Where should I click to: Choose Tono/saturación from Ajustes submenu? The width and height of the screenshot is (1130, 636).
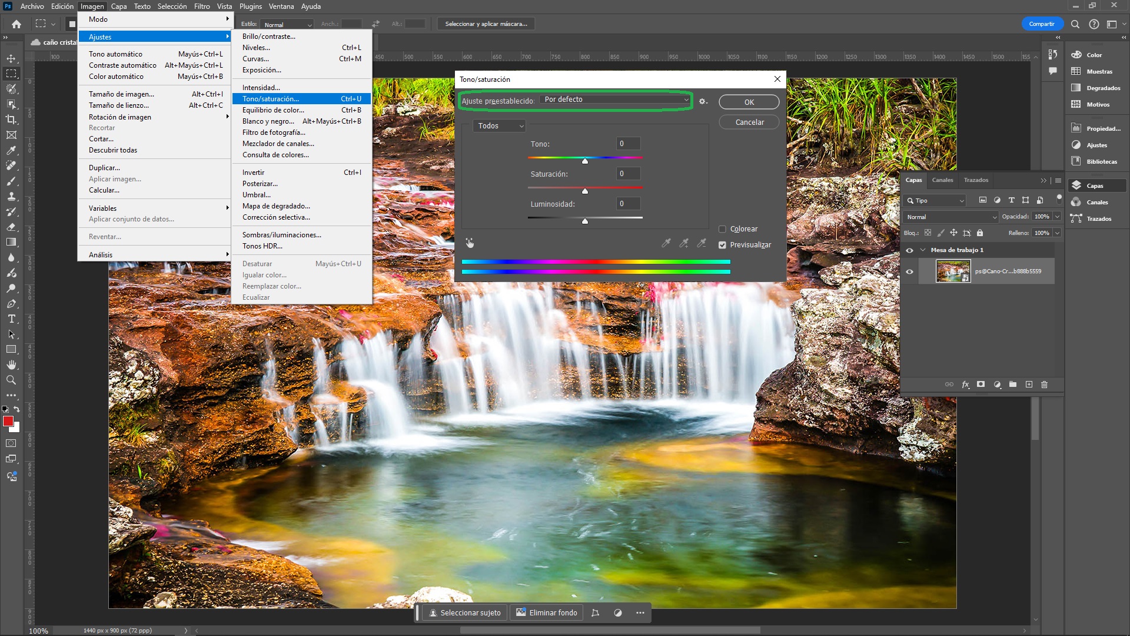coord(301,99)
